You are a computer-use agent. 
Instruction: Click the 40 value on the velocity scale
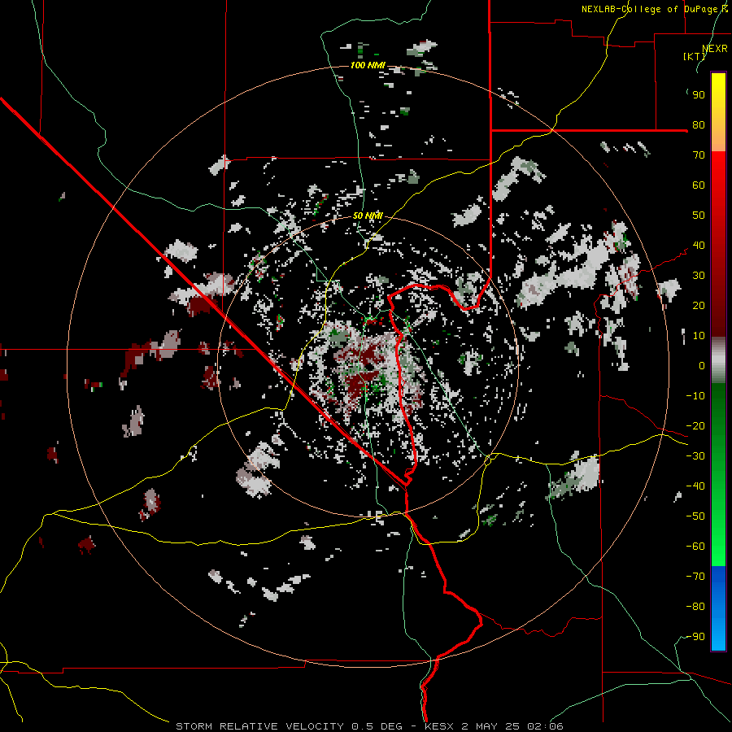[x=699, y=246]
